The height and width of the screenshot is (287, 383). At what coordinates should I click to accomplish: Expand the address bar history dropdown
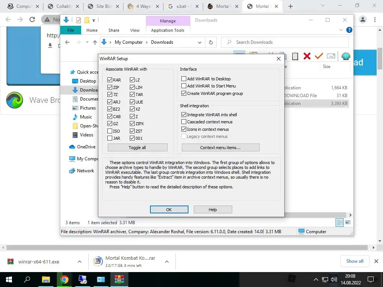coord(200,43)
